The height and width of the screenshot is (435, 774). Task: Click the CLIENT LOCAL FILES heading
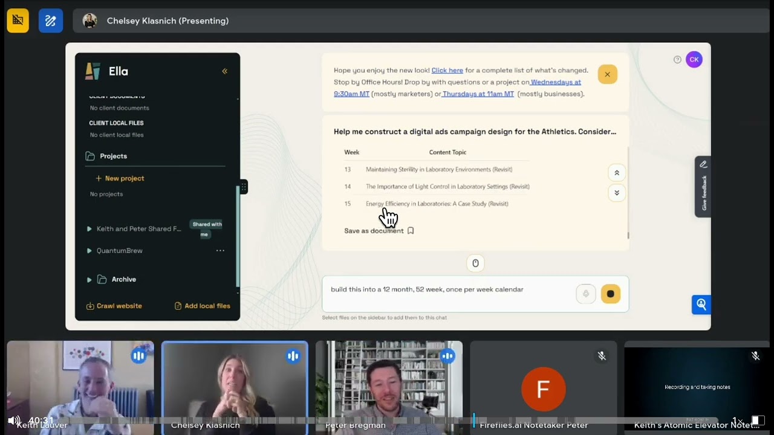coord(116,123)
